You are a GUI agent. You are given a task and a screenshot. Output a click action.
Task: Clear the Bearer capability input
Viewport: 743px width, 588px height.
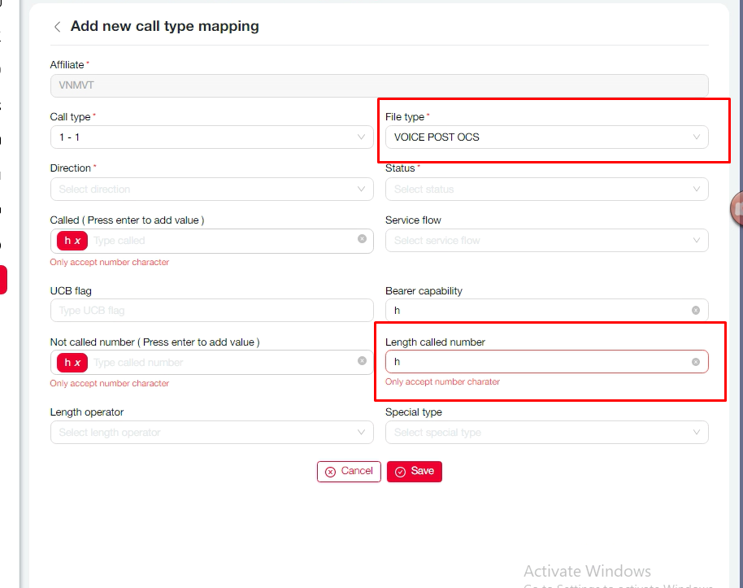[x=696, y=311]
